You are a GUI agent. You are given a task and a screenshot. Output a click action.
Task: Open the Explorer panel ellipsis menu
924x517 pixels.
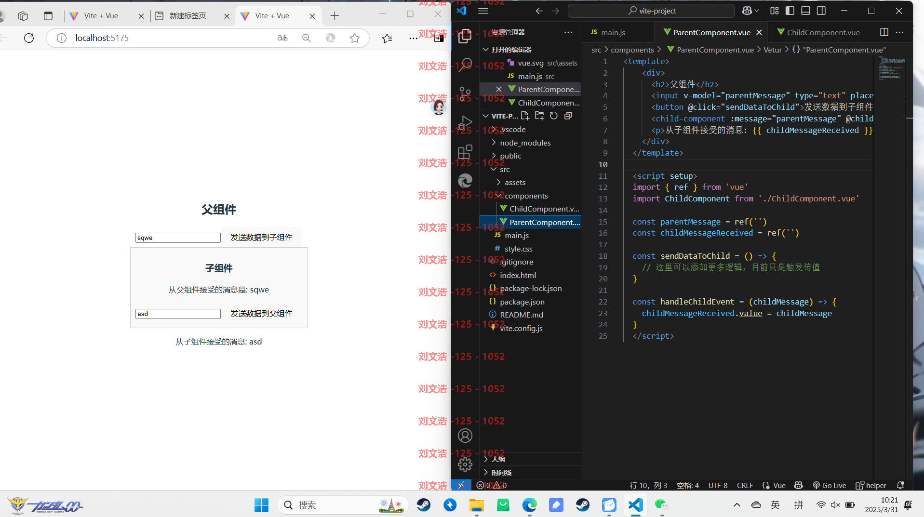(568, 32)
